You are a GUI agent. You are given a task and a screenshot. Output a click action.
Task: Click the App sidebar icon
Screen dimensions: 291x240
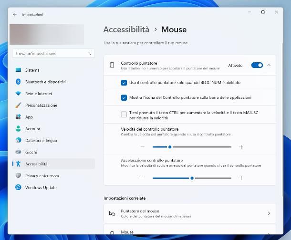(x=18, y=117)
